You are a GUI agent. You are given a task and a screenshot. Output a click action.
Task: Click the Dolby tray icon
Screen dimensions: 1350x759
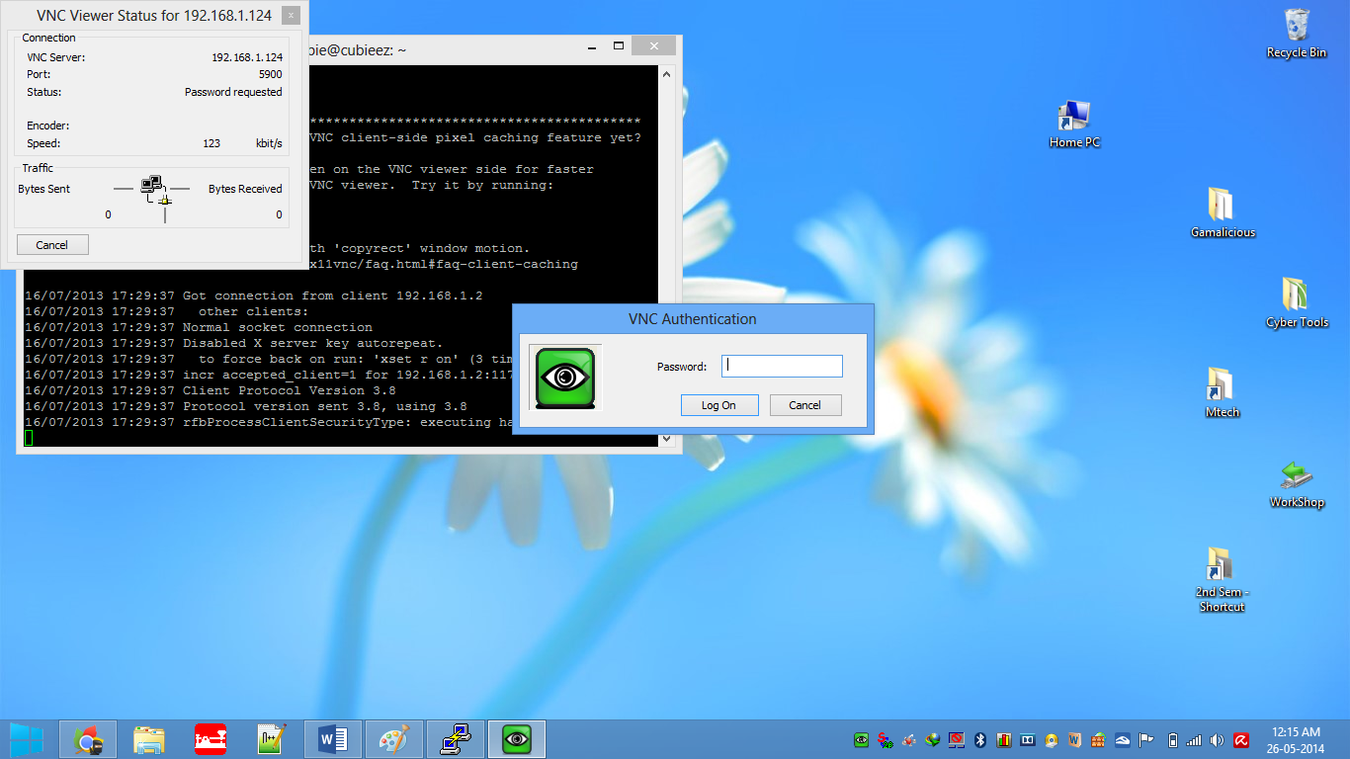click(1028, 740)
